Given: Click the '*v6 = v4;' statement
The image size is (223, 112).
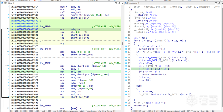Looking at the screenshot, I should point(144,77).
